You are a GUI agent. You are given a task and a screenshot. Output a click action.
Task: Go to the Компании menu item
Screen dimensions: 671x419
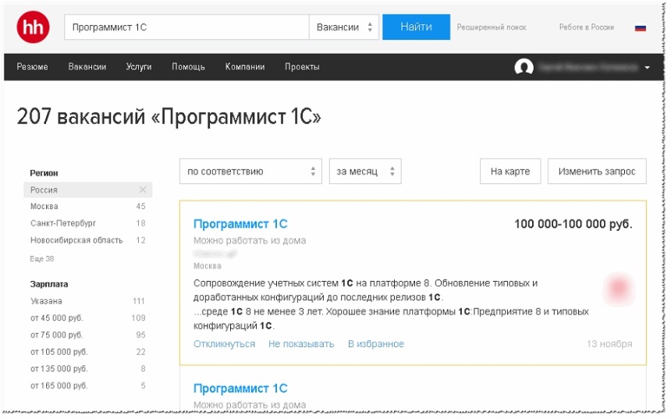click(245, 67)
